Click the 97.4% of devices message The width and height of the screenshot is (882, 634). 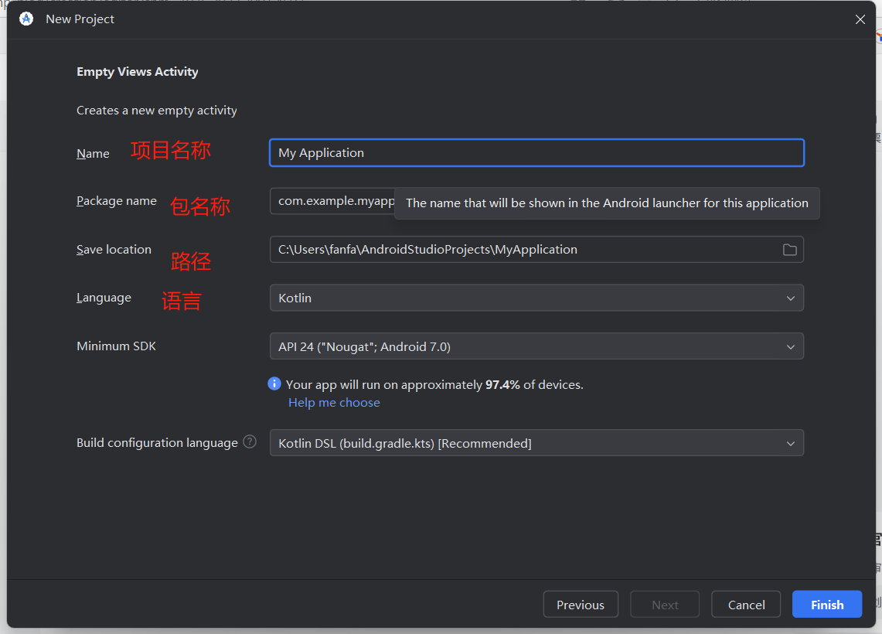pyautogui.click(x=434, y=385)
